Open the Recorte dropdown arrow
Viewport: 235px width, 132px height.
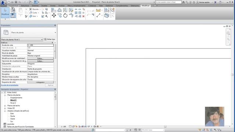(40, 9)
